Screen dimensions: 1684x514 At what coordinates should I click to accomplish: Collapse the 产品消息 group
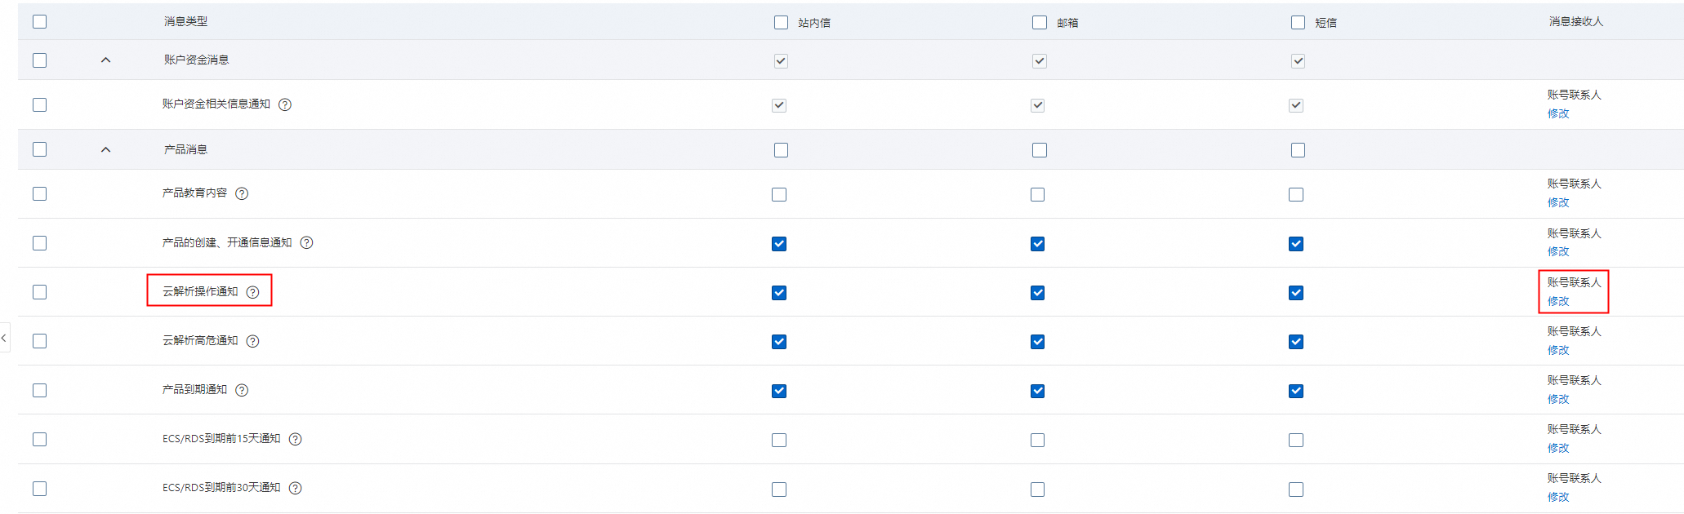pyautogui.click(x=105, y=149)
